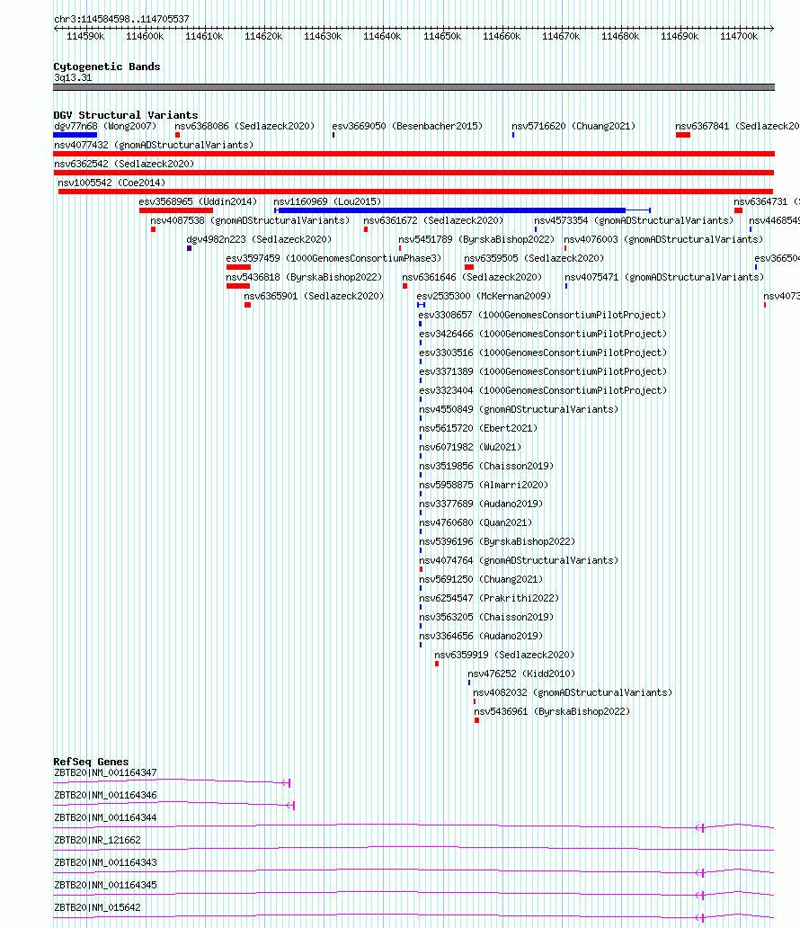Click nsv4087538 (gnomADStructuralVariants) label

click(x=250, y=220)
